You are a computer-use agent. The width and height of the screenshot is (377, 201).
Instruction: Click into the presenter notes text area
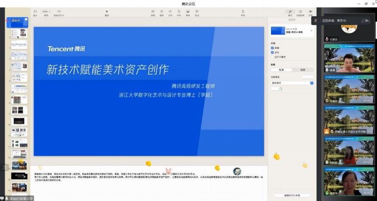[x=149, y=177]
